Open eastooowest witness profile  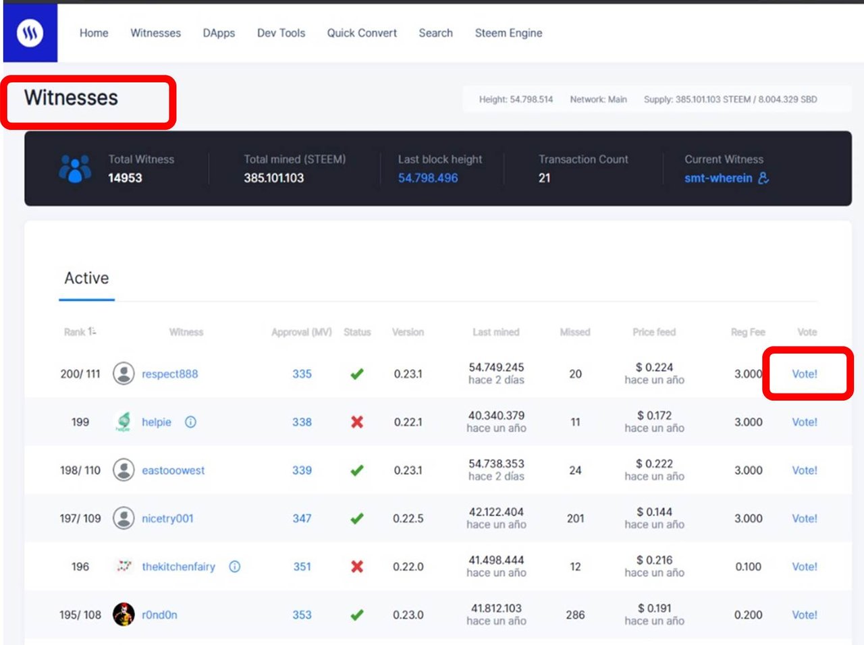click(x=173, y=470)
